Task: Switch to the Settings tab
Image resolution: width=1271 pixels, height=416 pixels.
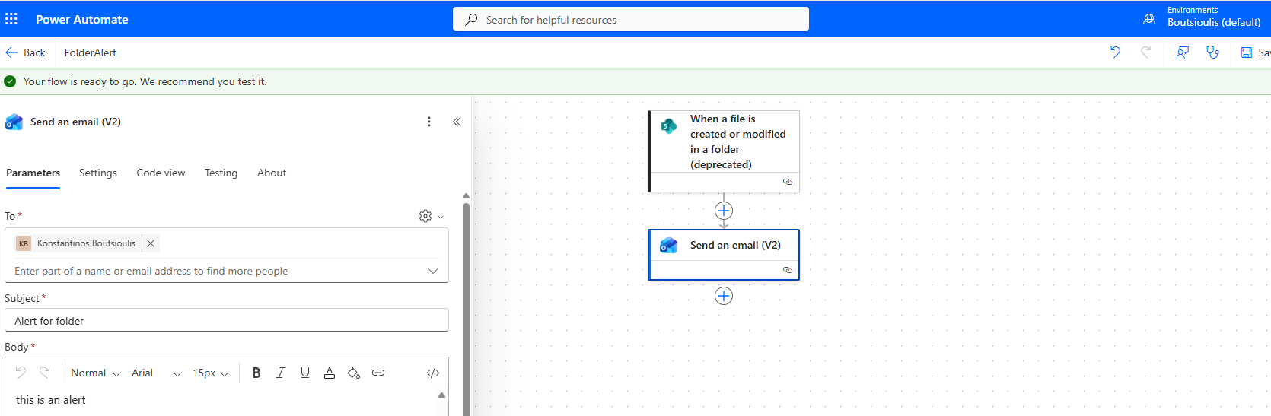Action: point(98,173)
